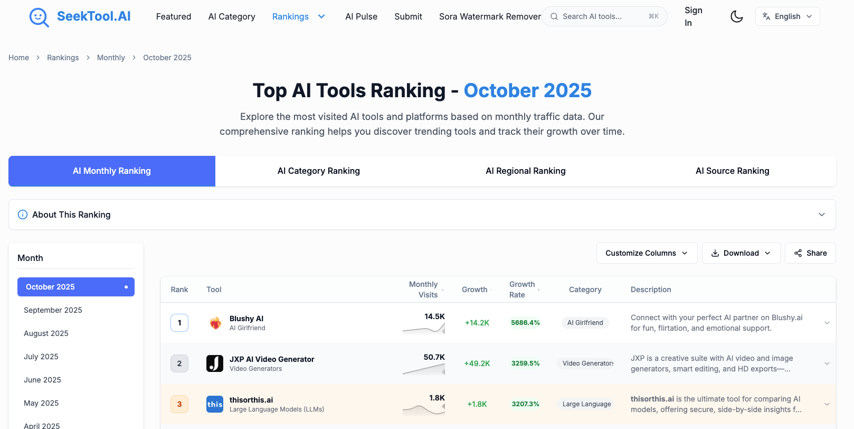The height and width of the screenshot is (429, 854).
Task: Toggle dark mode with the moon icon
Action: pyautogui.click(x=737, y=17)
